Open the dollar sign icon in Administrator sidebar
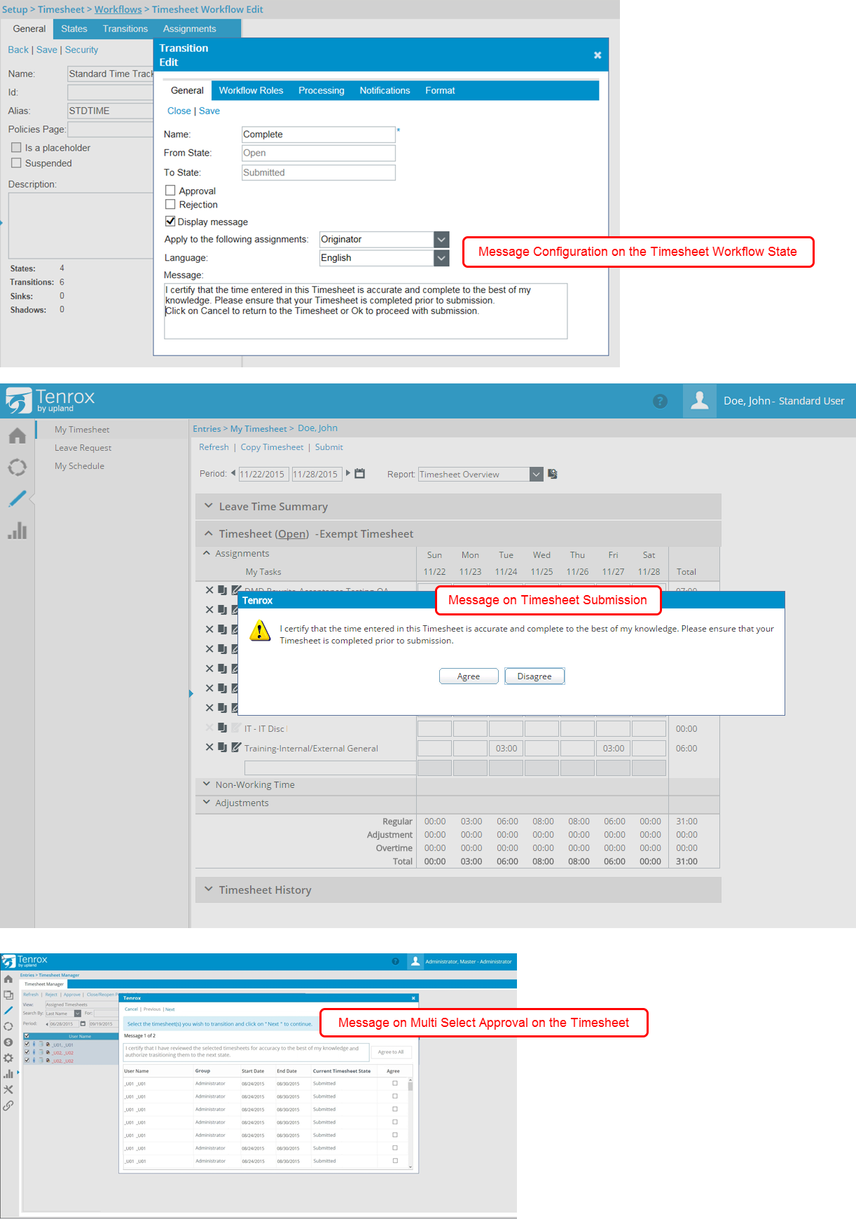This screenshot has width=856, height=1219. point(8,1042)
